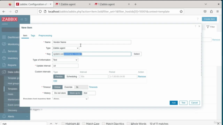The width and height of the screenshot is (223, 125).
Task: Click the Test button
Action: pos(183,103)
